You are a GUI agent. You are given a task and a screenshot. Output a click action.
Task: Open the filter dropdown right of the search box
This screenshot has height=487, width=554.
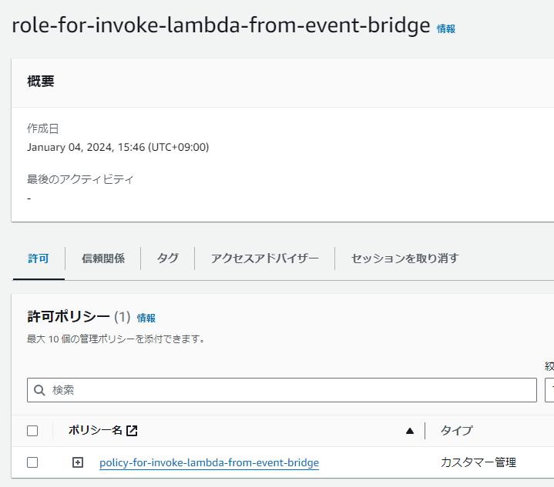[549, 390]
